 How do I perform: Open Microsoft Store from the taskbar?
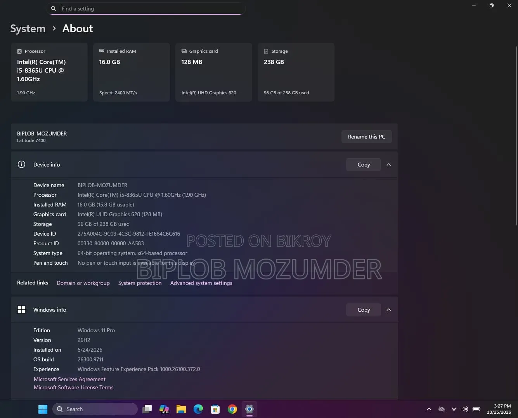(215, 409)
